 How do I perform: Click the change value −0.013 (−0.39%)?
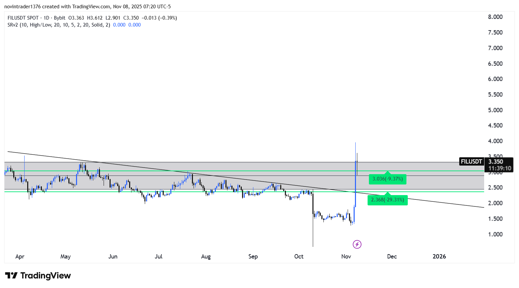[159, 18]
